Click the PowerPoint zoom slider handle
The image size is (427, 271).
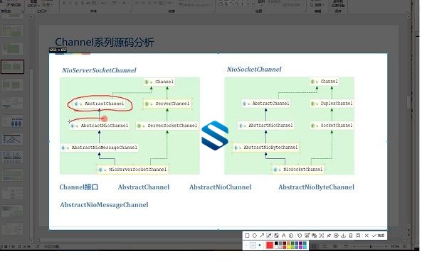pos(371,247)
